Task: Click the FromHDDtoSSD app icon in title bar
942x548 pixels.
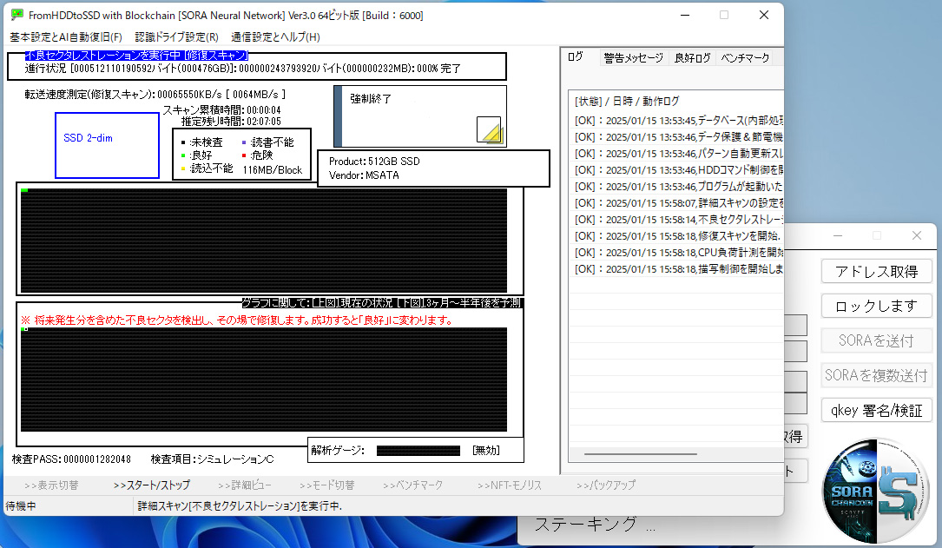Action: point(16,15)
